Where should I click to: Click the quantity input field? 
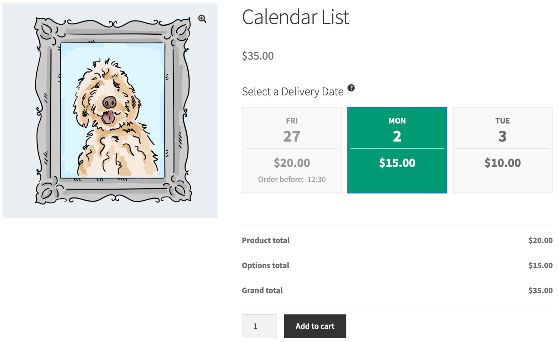(x=259, y=326)
